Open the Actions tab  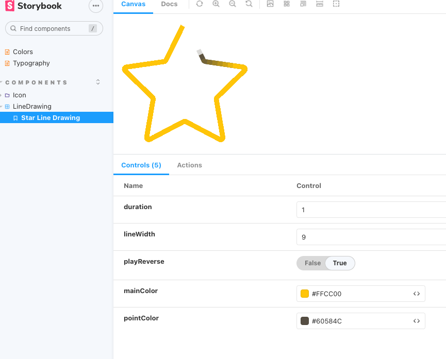(189, 165)
